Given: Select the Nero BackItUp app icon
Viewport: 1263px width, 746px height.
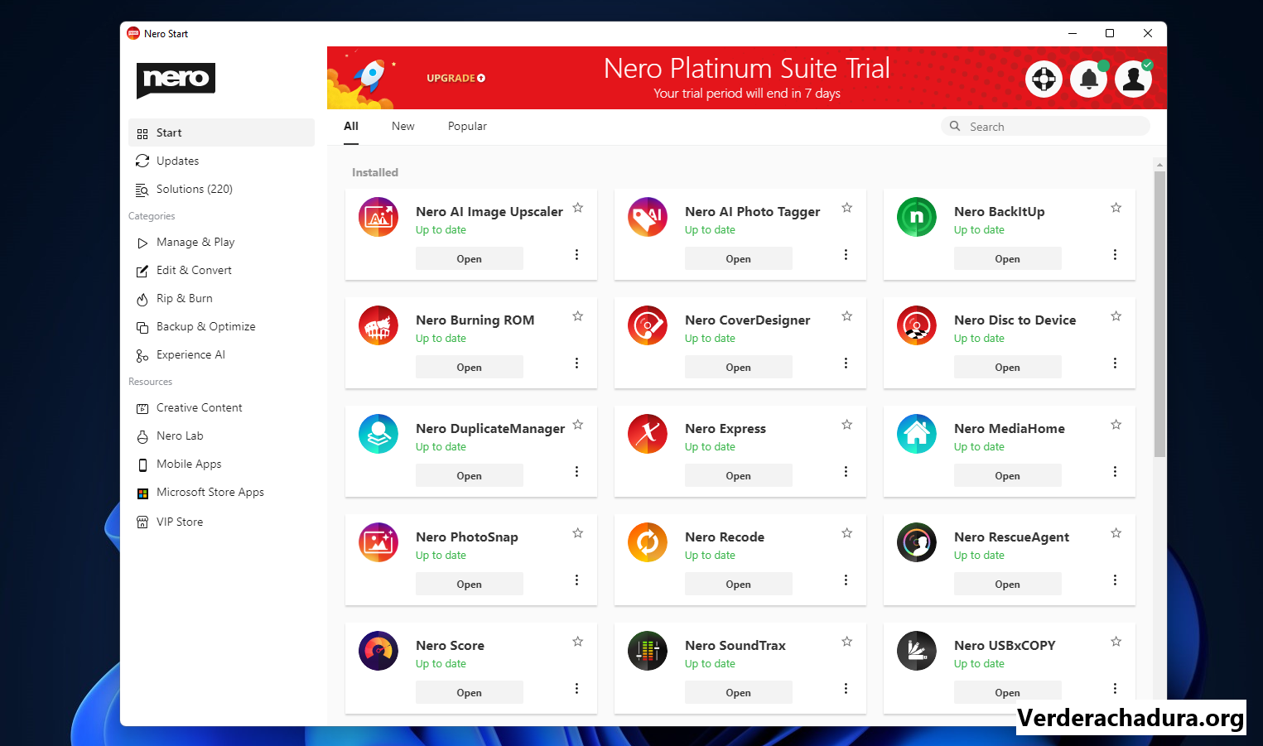Looking at the screenshot, I should point(917,217).
